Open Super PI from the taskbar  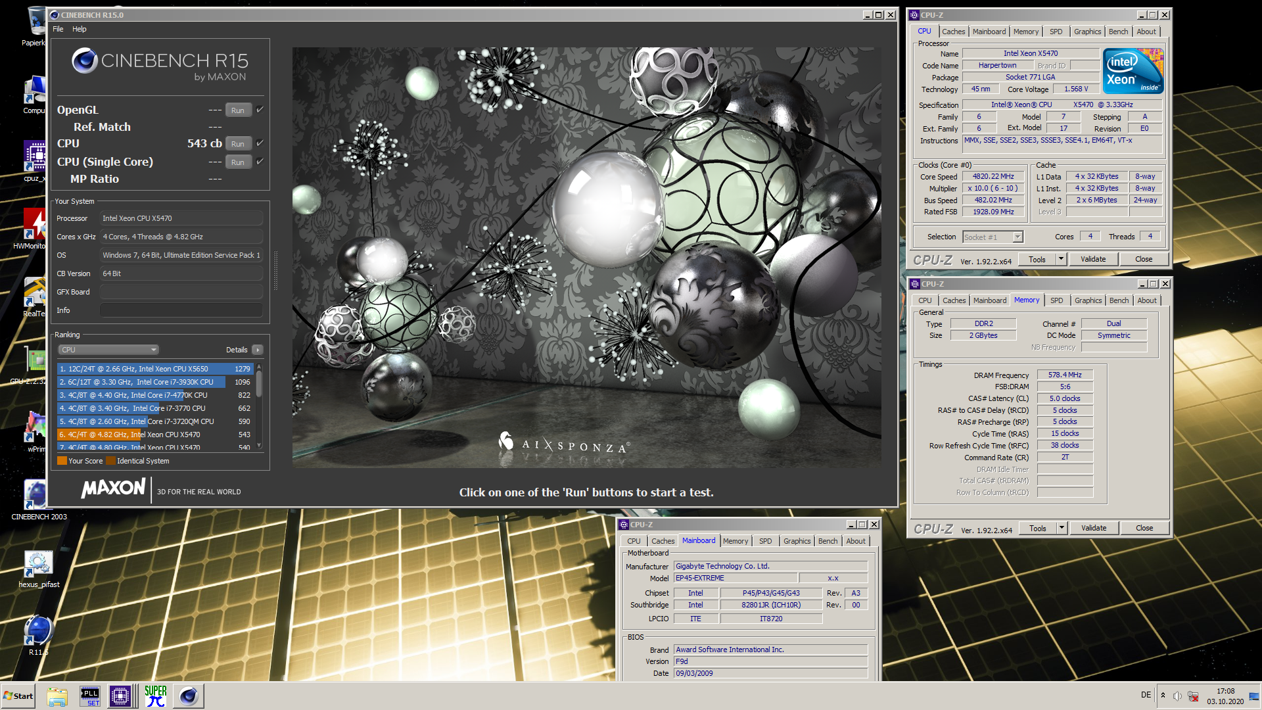(x=156, y=696)
